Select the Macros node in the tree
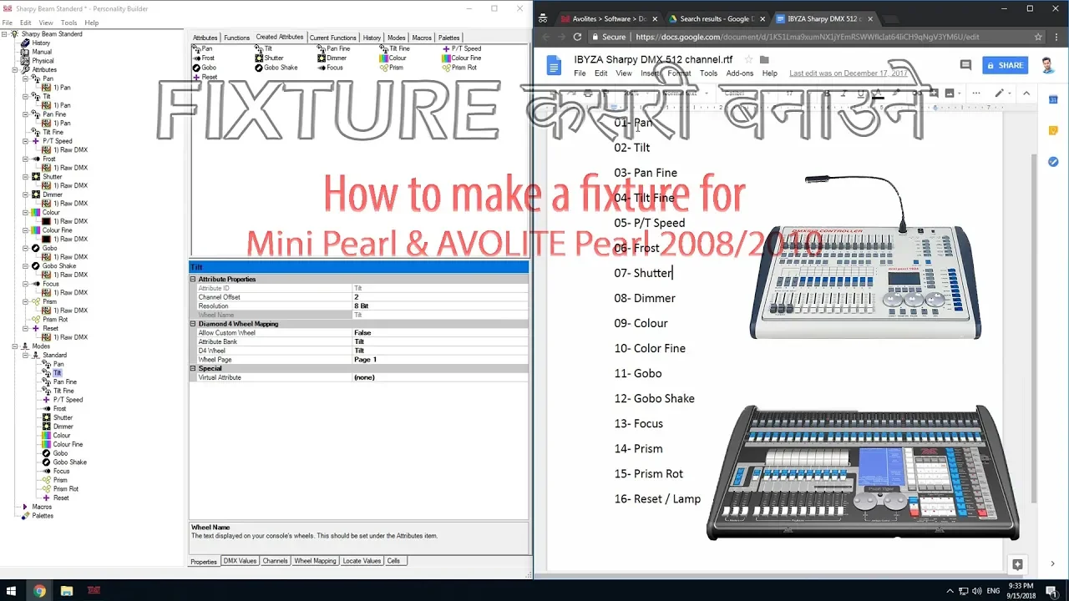The height and width of the screenshot is (601, 1069). 42,507
